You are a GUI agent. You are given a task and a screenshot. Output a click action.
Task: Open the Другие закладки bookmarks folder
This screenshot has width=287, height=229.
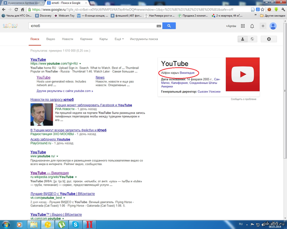click(273, 16)
